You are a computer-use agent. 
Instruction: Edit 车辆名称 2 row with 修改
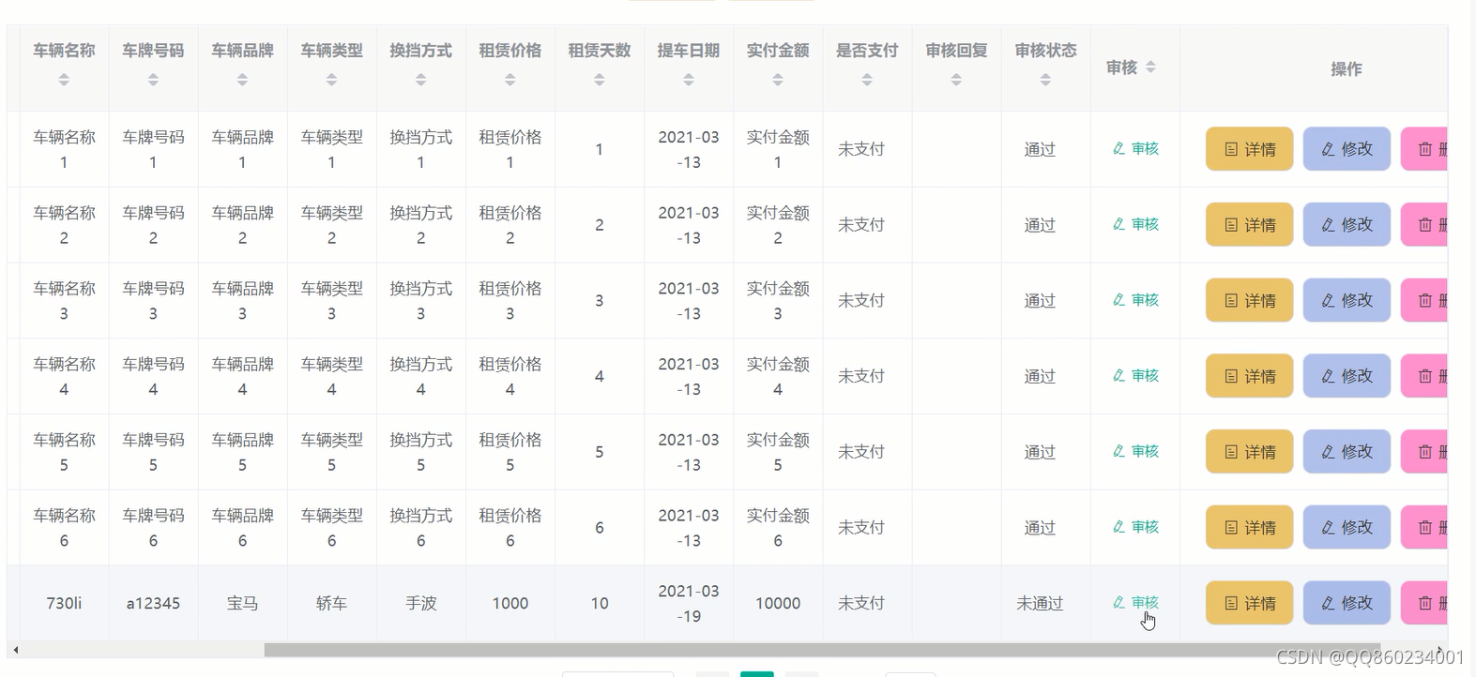click(x=1347, y=225)
